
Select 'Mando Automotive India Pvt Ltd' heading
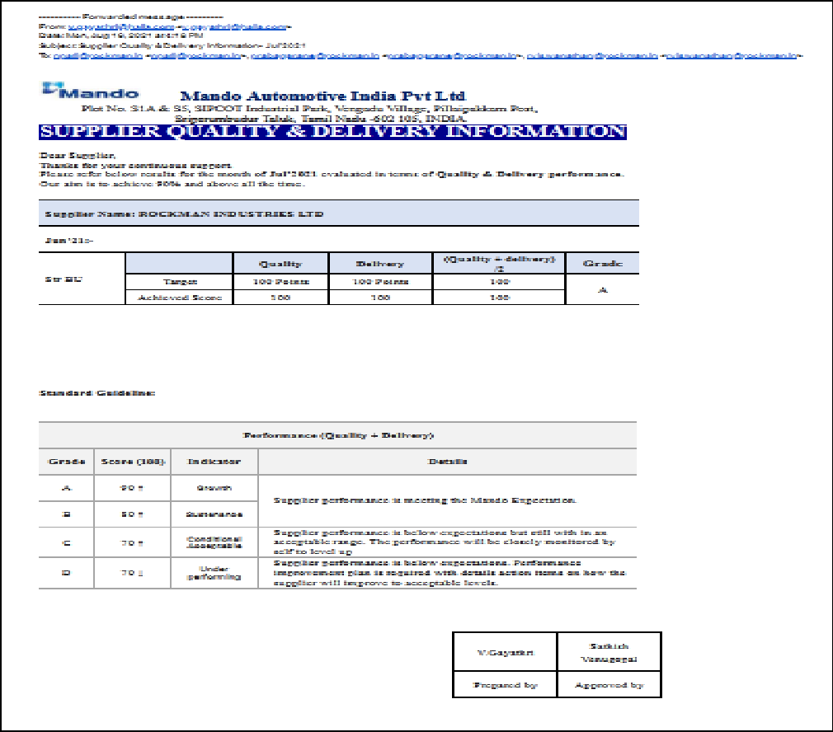point(323,96)
